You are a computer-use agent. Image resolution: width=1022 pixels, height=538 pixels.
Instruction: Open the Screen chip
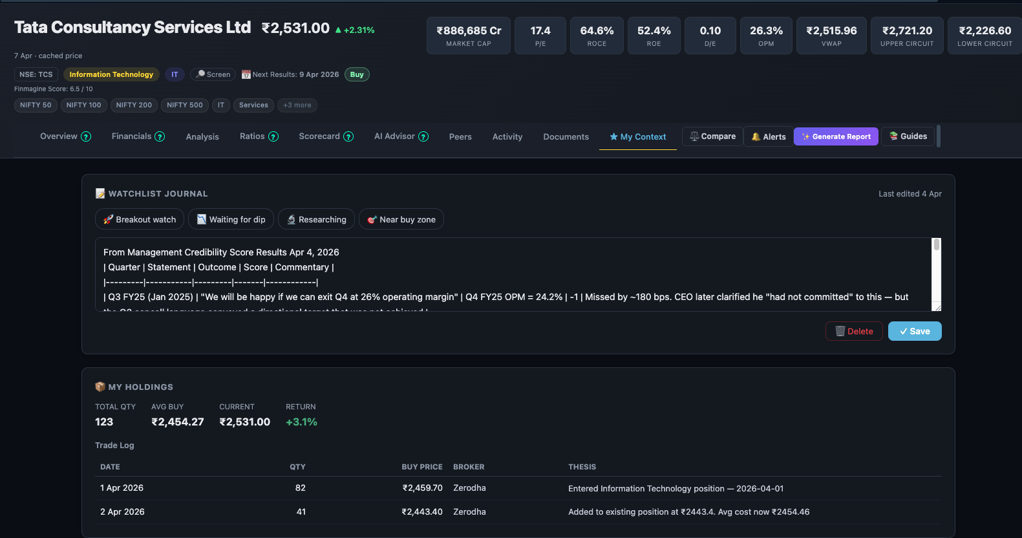coord(213,74)
